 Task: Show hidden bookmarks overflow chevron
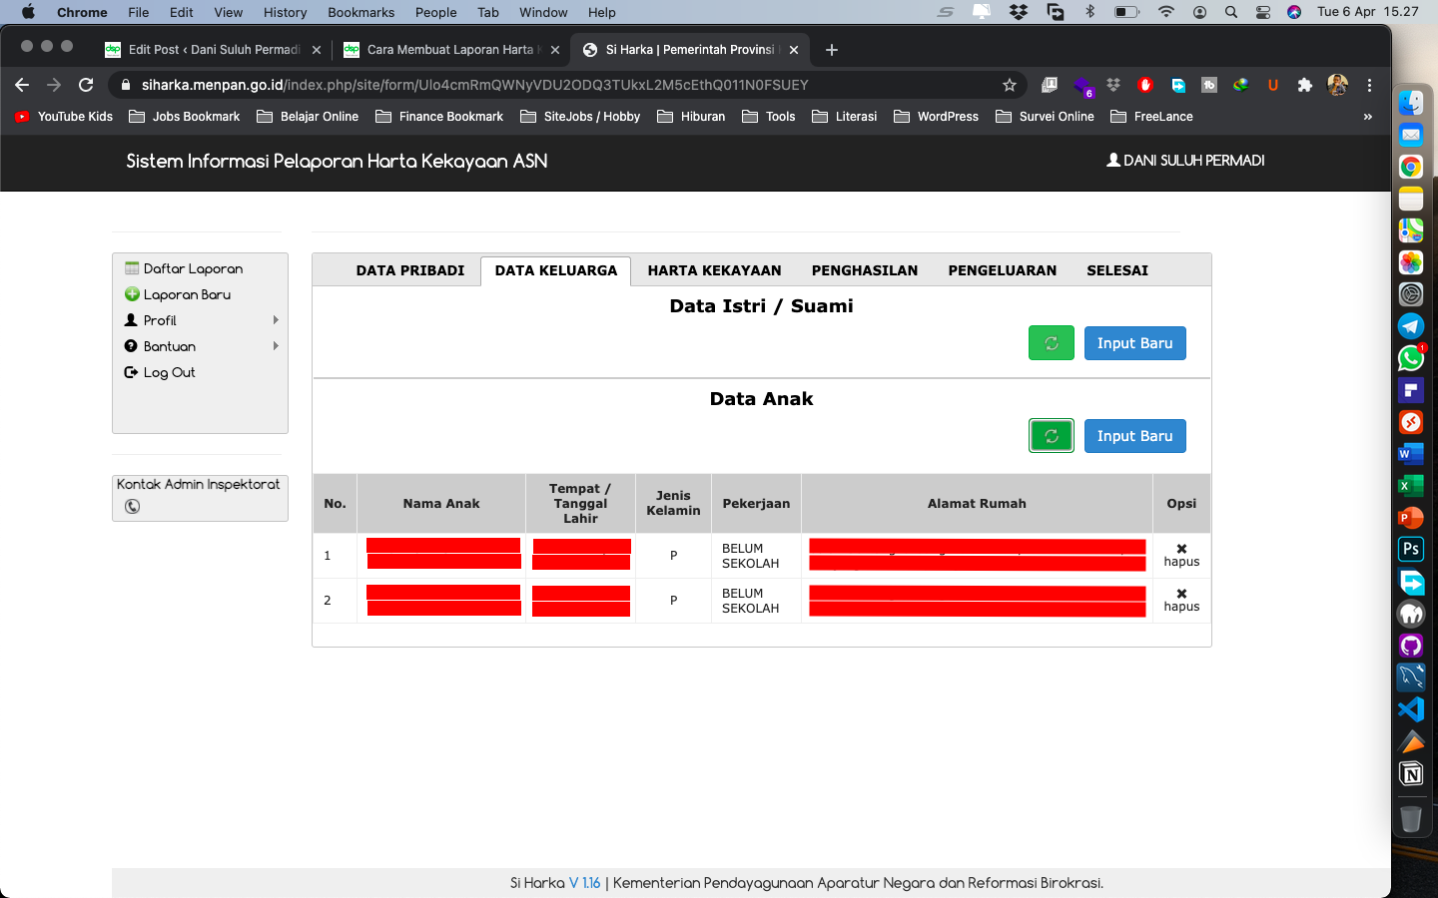point(1367,117)
